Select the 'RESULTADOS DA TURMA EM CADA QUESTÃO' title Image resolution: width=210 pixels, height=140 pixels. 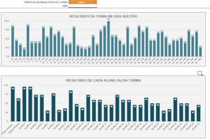coord(104,16)
